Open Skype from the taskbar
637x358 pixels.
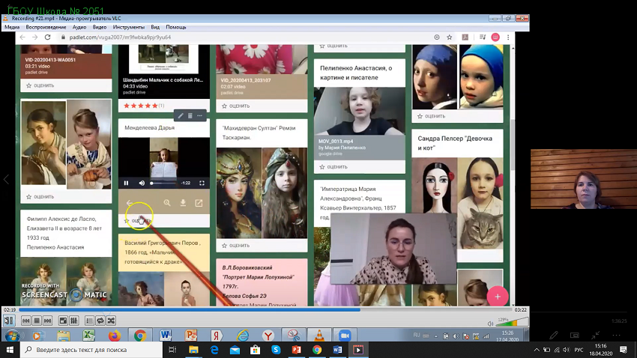(x=276, y=350)
